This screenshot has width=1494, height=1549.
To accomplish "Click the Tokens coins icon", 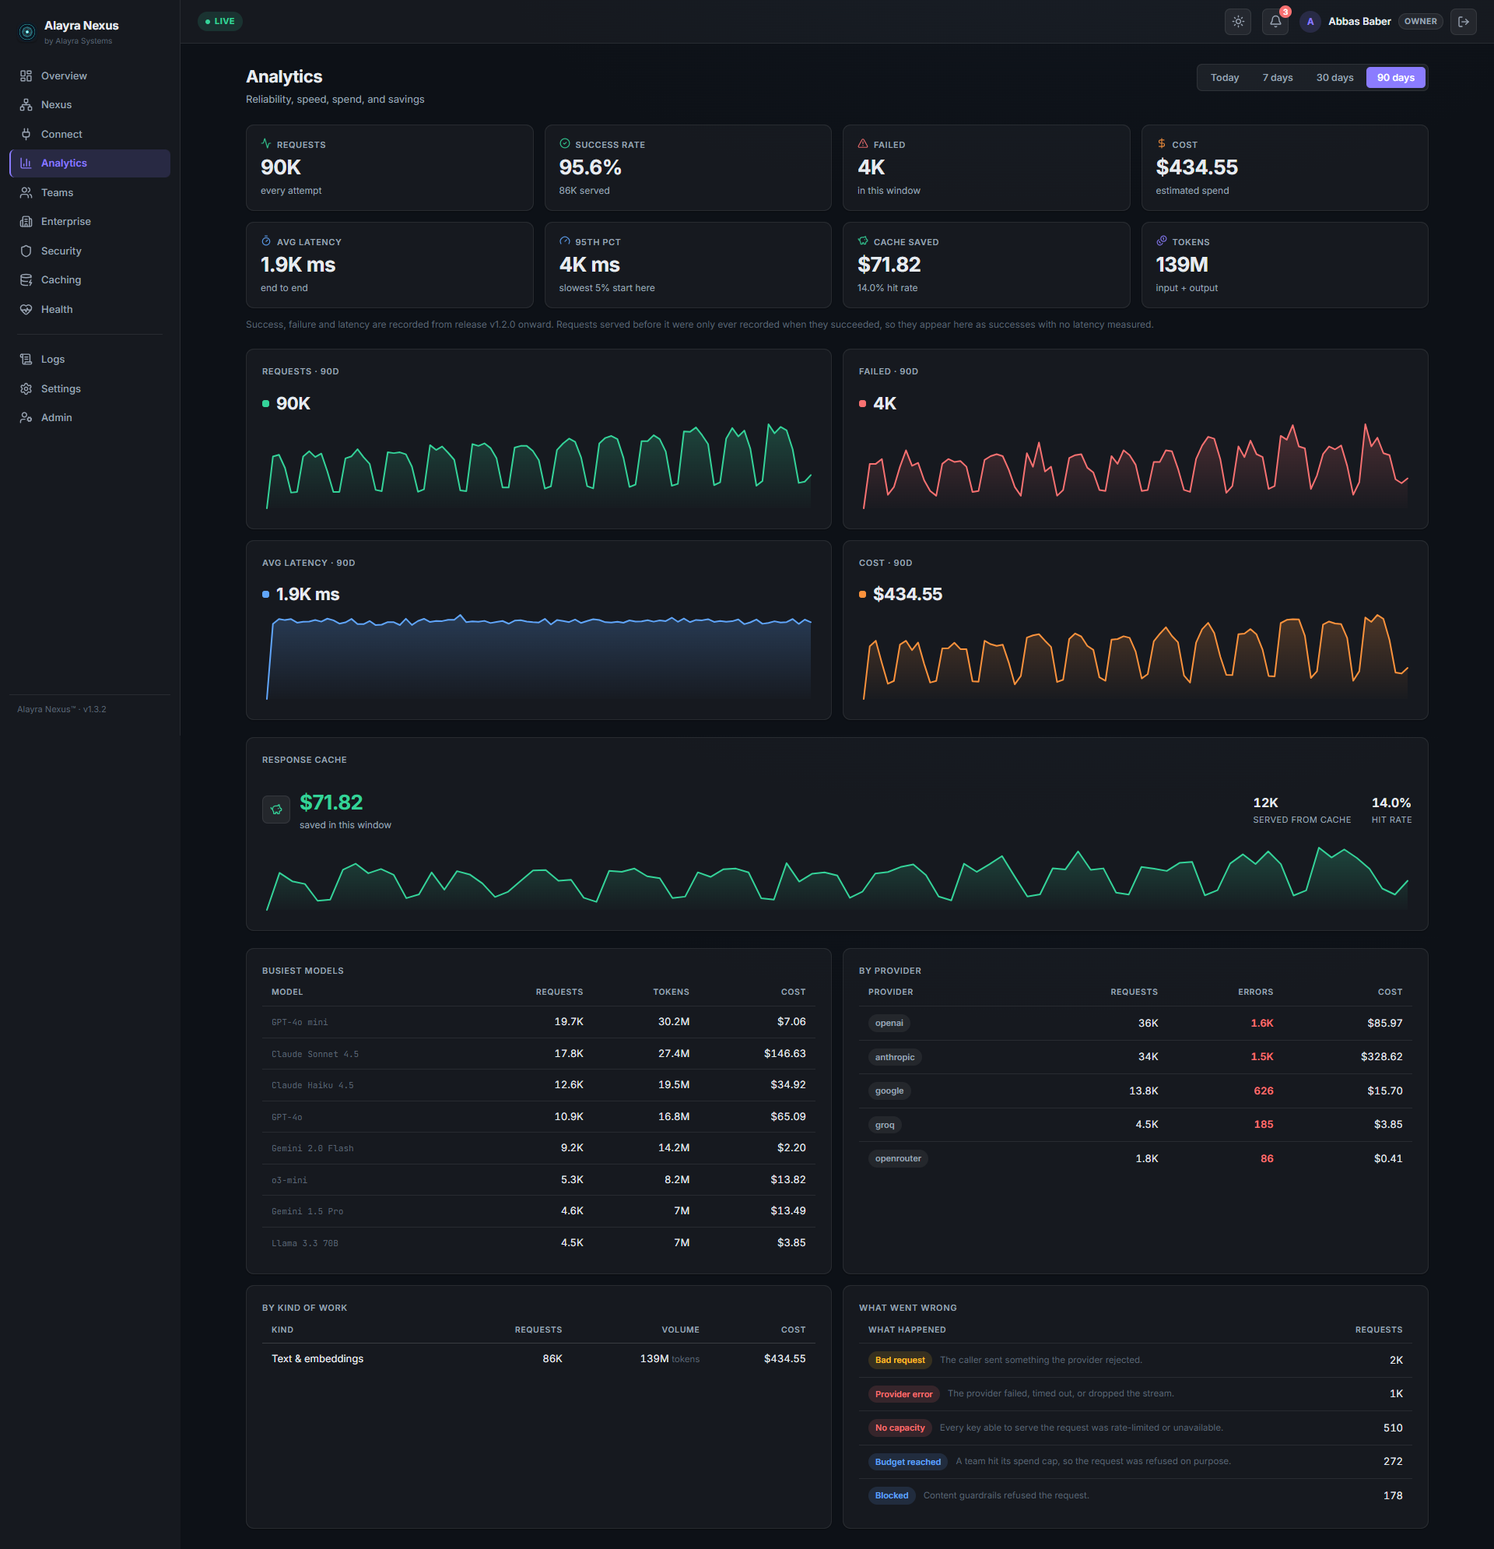I will point(1162,241).
